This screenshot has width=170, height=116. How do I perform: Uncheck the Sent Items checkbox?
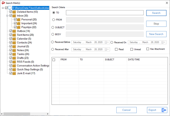point(11,35)
